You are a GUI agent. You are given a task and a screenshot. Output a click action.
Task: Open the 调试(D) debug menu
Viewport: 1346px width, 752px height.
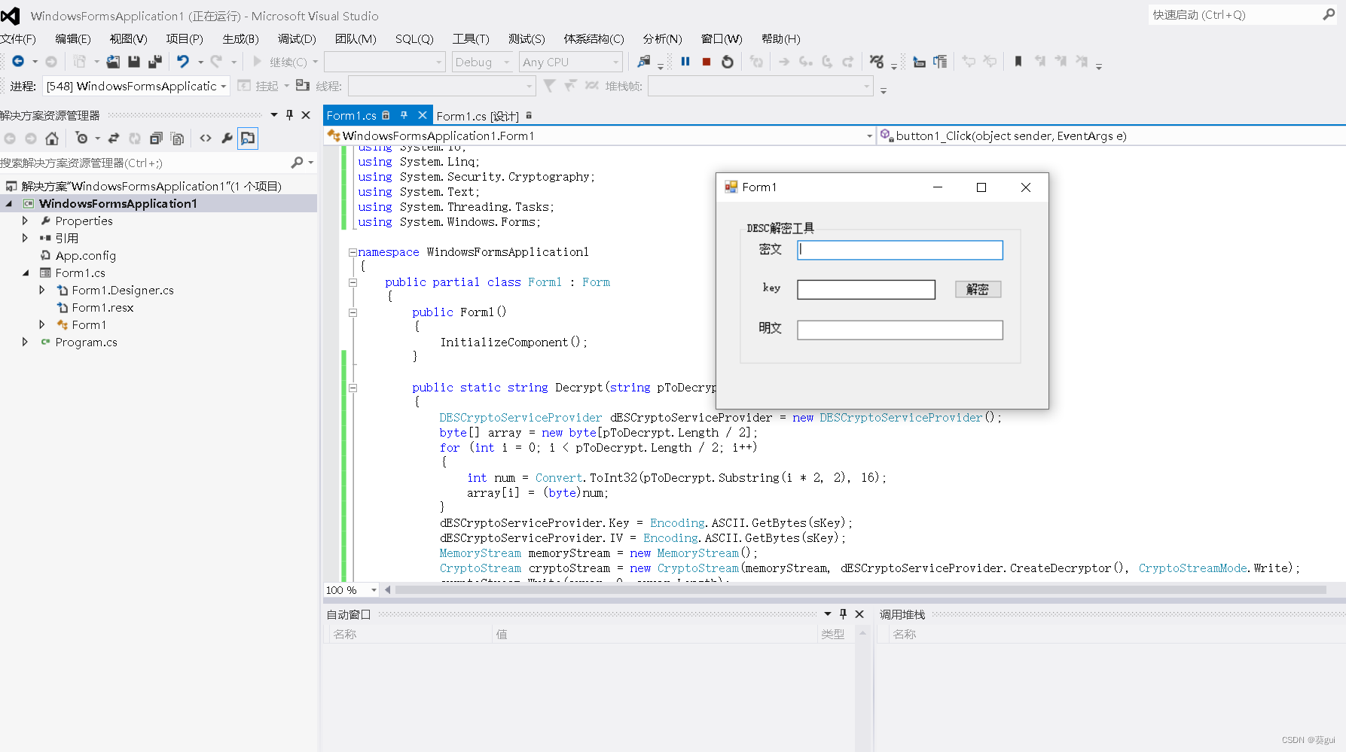click(297, 39)
